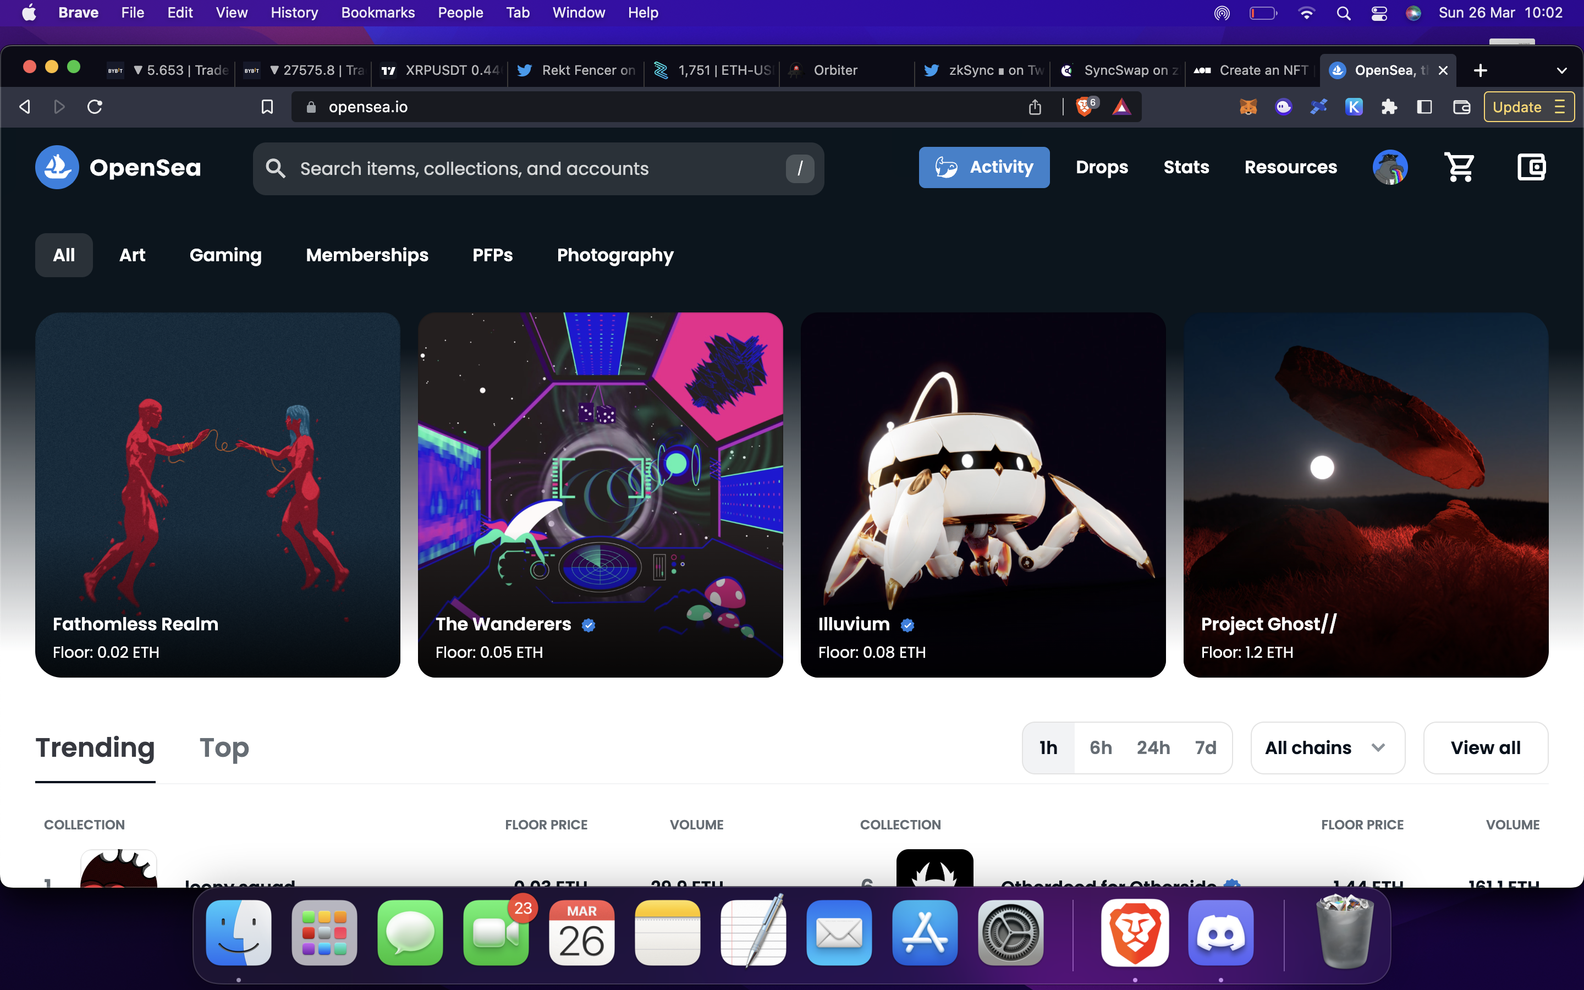The image size is (1584, 990).
Task: Click the Activity button
Action: 984,168
